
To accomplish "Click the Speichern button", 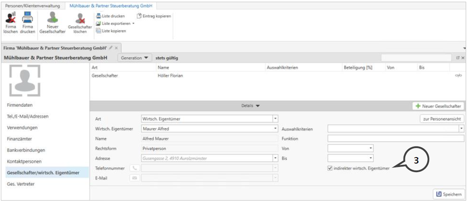I will pyautogui.click(x=448, y=194).
